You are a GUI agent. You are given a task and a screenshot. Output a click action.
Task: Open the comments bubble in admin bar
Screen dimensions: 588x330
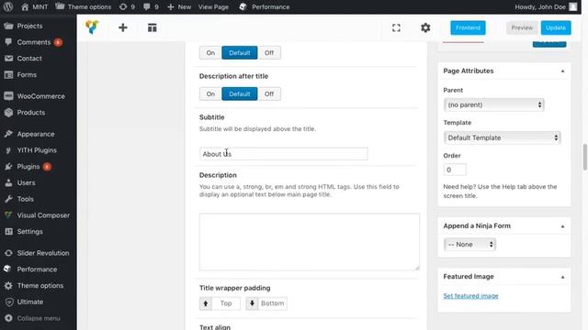coord(151,6)
